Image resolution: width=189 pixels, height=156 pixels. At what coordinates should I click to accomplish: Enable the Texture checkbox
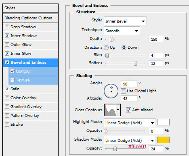12,80
